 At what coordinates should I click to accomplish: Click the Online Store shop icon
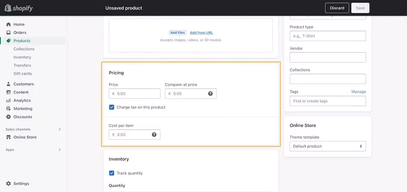pos(9,137)
